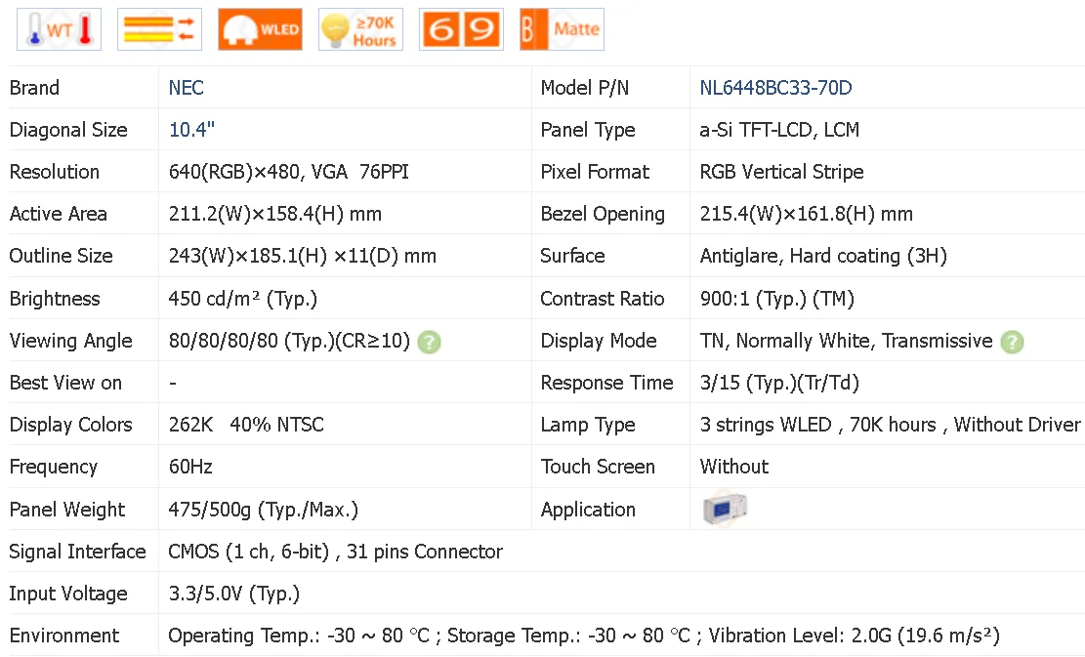The height and width of the screenshot is (657, 1085).
Task: Select the value "a-Si TFT-LCD, LCM"
Action: (x=779, y=130)
